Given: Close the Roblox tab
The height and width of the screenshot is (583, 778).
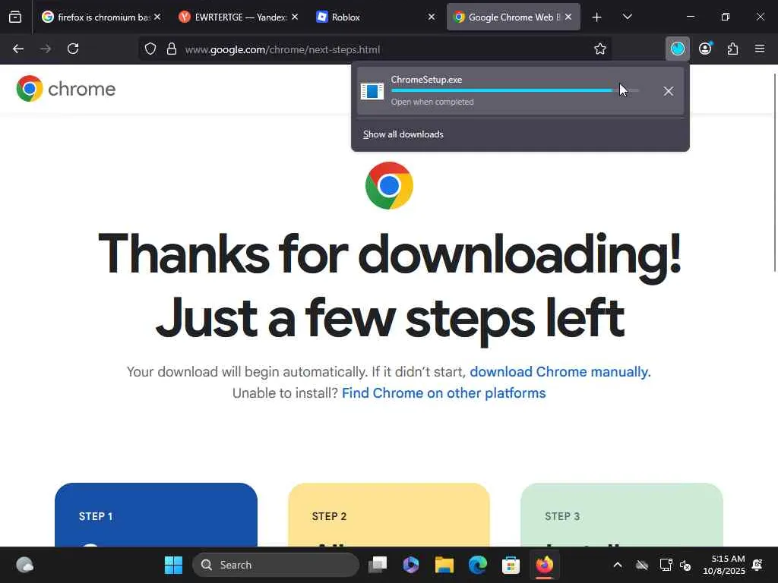Looking at the screenshot, I should 432,17.
